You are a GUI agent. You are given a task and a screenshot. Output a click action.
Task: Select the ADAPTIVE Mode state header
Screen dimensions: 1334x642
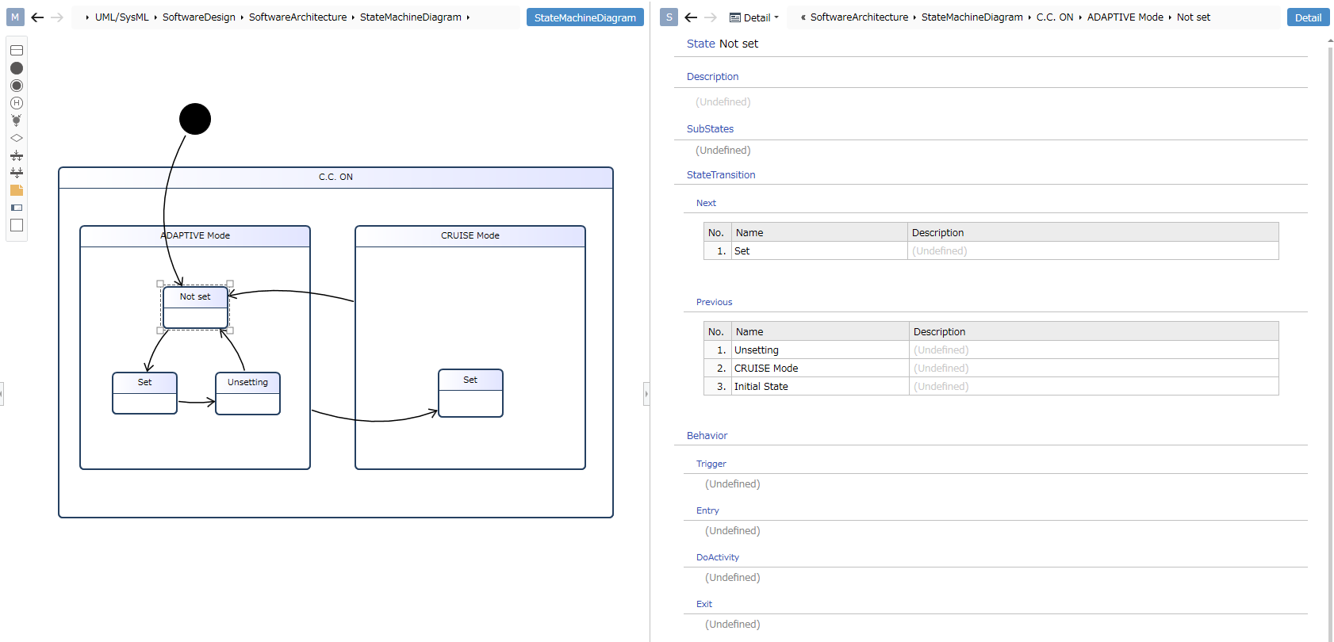(195, 236)
